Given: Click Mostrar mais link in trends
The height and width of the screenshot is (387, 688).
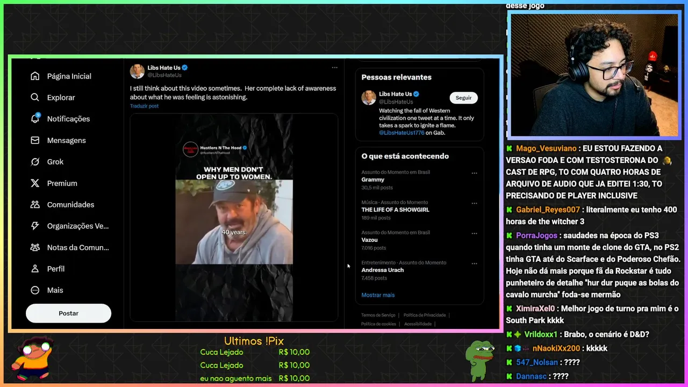Looking at the screenshot, I should (378, 295).
